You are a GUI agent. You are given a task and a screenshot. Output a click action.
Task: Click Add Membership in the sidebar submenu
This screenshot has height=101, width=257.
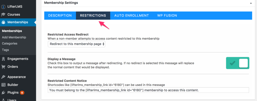click(x=14, y=37)
